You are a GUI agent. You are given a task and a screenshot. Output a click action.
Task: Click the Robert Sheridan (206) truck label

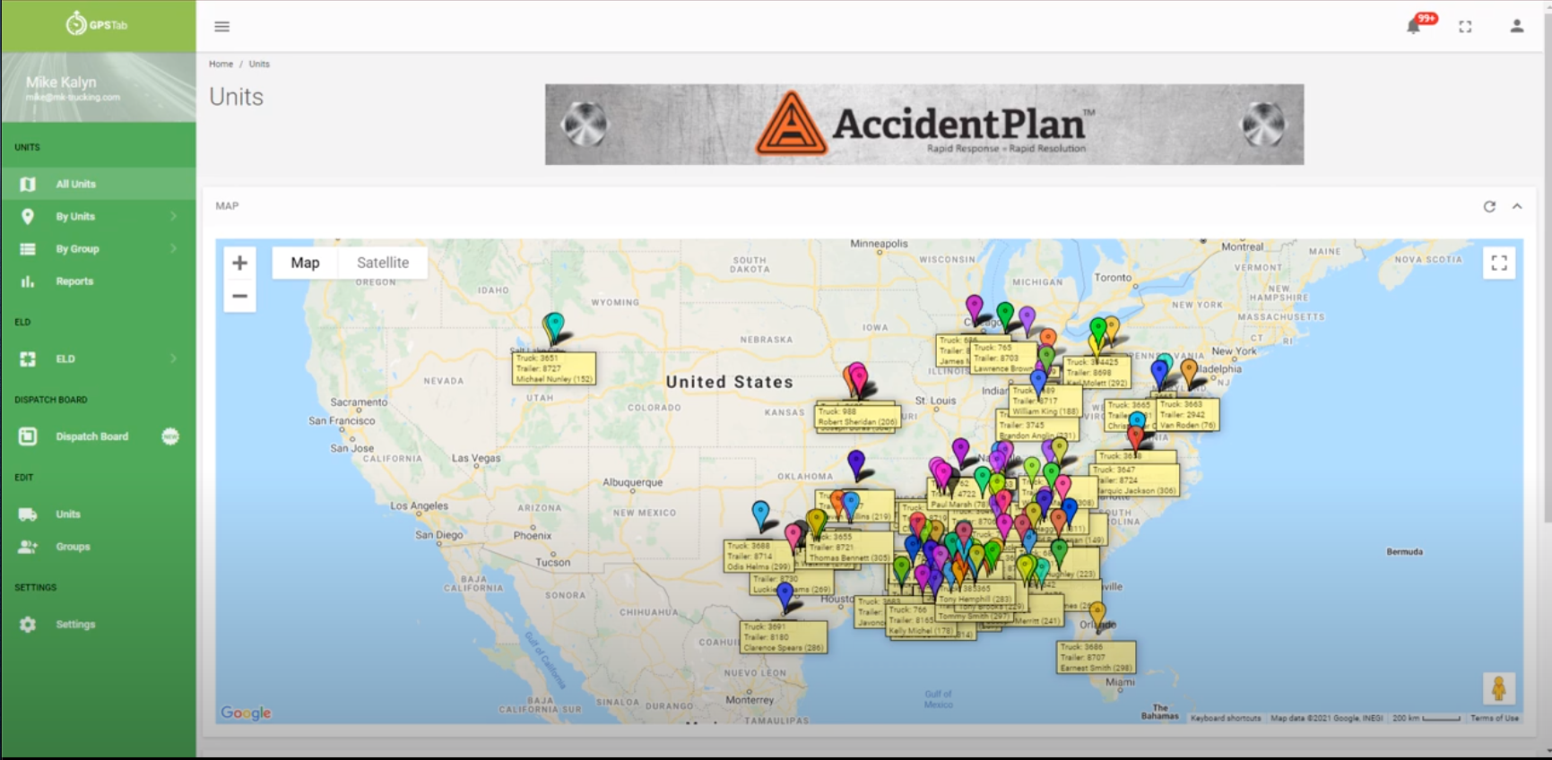pyautogui.click(x=857, y=417)
